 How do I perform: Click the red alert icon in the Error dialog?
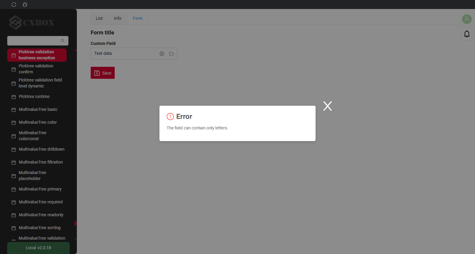pyautogui.click(x=170, y=117)
